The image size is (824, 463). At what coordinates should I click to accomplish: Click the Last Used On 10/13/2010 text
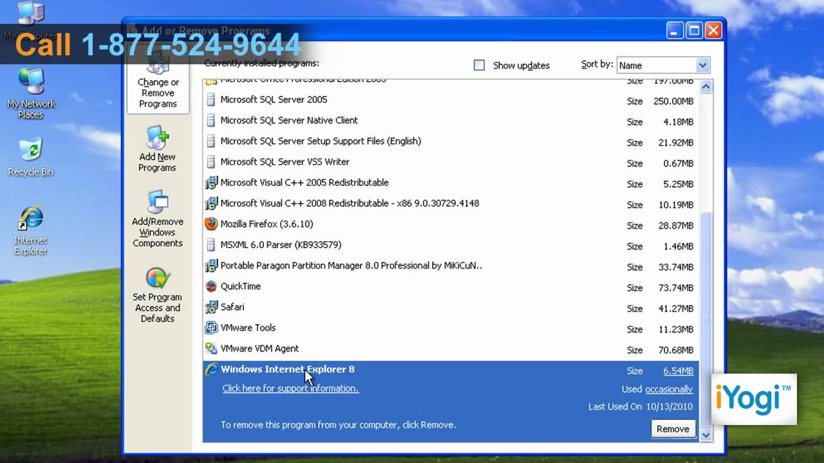point(640,406)
